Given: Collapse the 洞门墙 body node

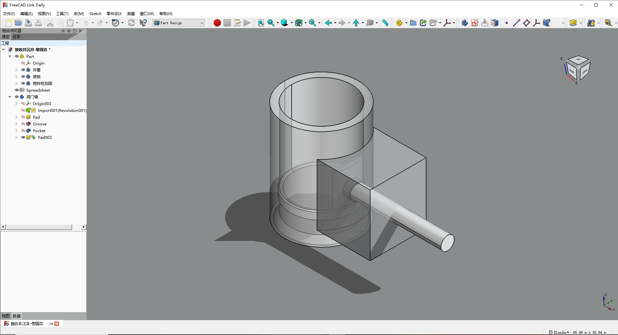Looking at the screenshot, I should [x=10, y=97].
